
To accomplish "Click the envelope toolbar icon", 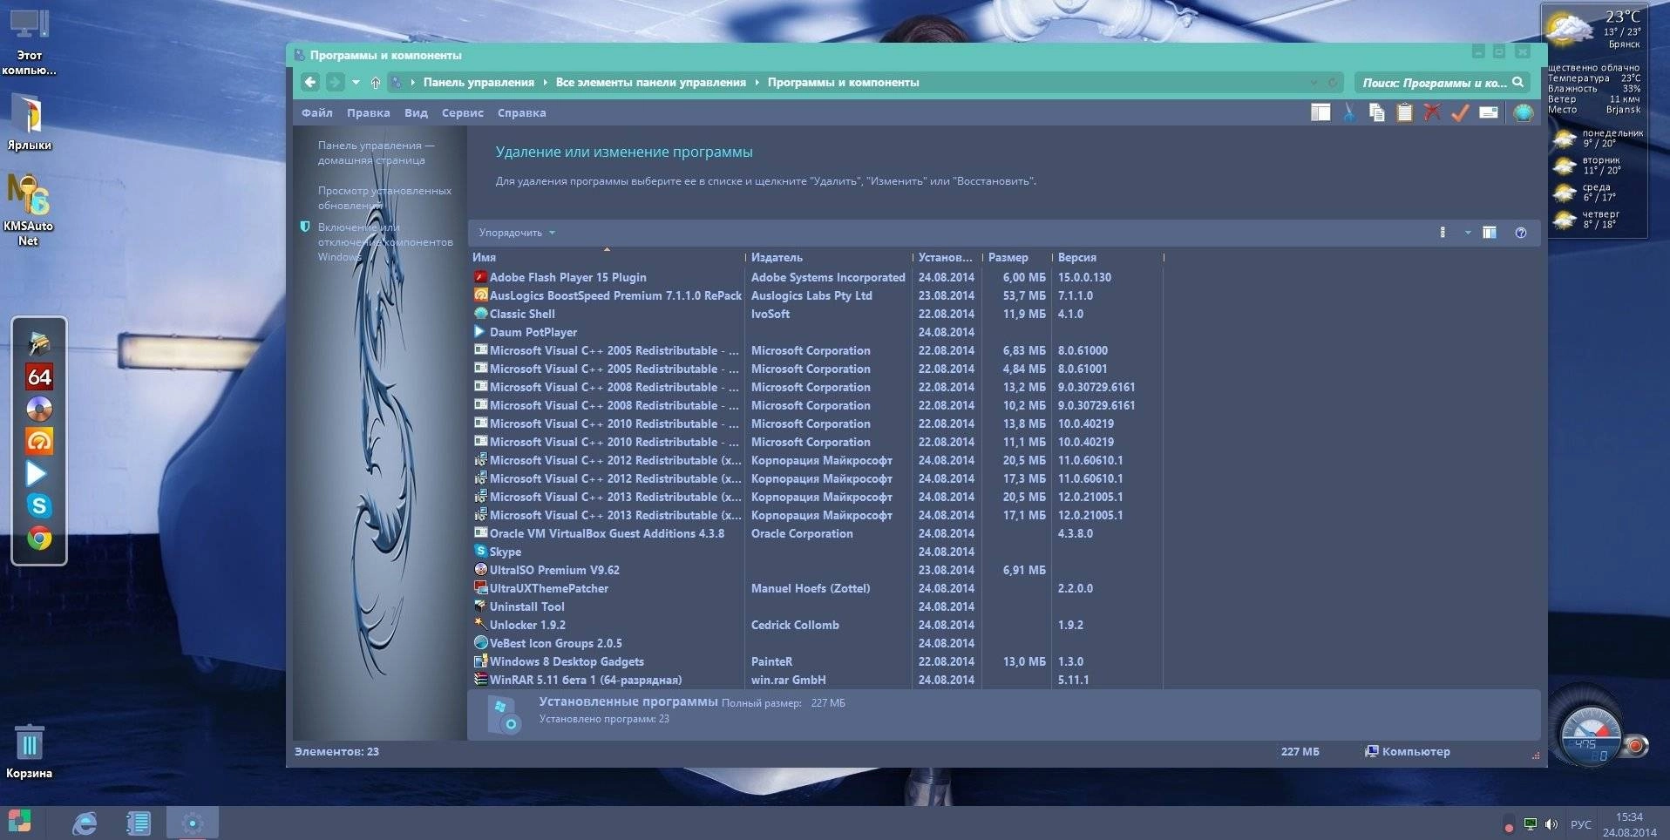I will (x=1489, y=112).
